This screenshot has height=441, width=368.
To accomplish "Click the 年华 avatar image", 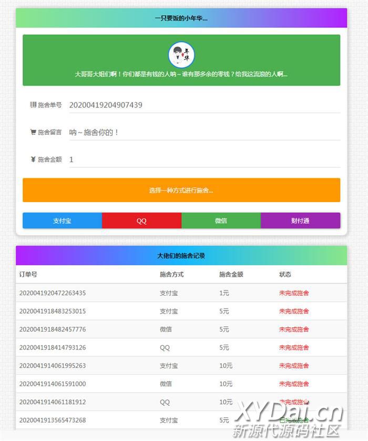I will (181, 55).
